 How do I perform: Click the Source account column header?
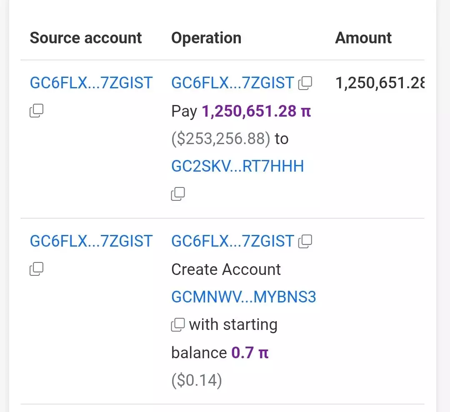[86, 38]
